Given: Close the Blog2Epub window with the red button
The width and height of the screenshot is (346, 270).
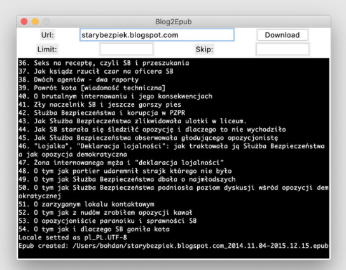Looking at the screenshot, I should [x=24, y=22].
